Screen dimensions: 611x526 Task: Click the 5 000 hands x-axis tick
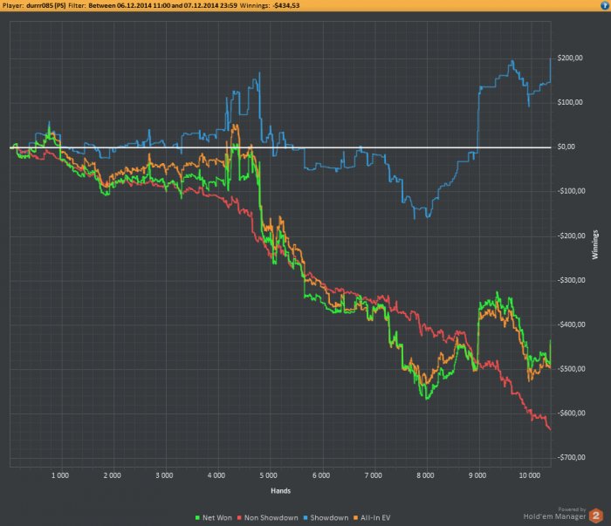tap(269, 475)
